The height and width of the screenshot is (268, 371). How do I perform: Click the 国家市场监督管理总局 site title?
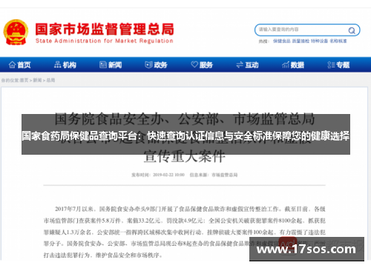[x=105, y=29]
